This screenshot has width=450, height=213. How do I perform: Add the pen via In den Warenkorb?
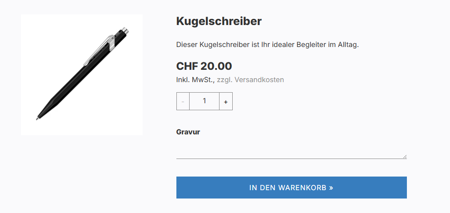[x=291, y=188]
